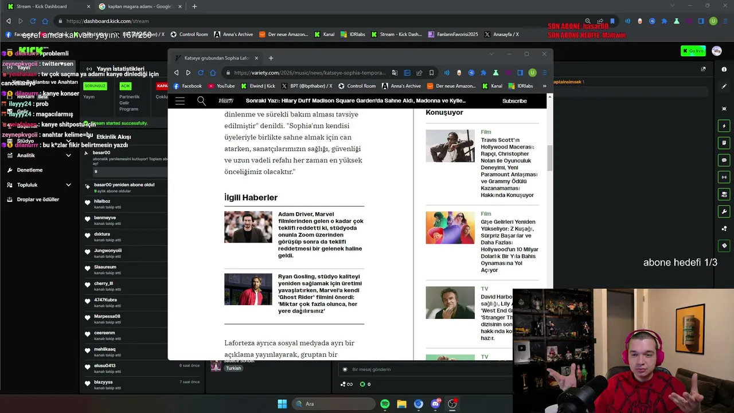The width and height of the screenshot is (734, 413).
Task: Bookmark the Variety page
Action: coord(432,73)
